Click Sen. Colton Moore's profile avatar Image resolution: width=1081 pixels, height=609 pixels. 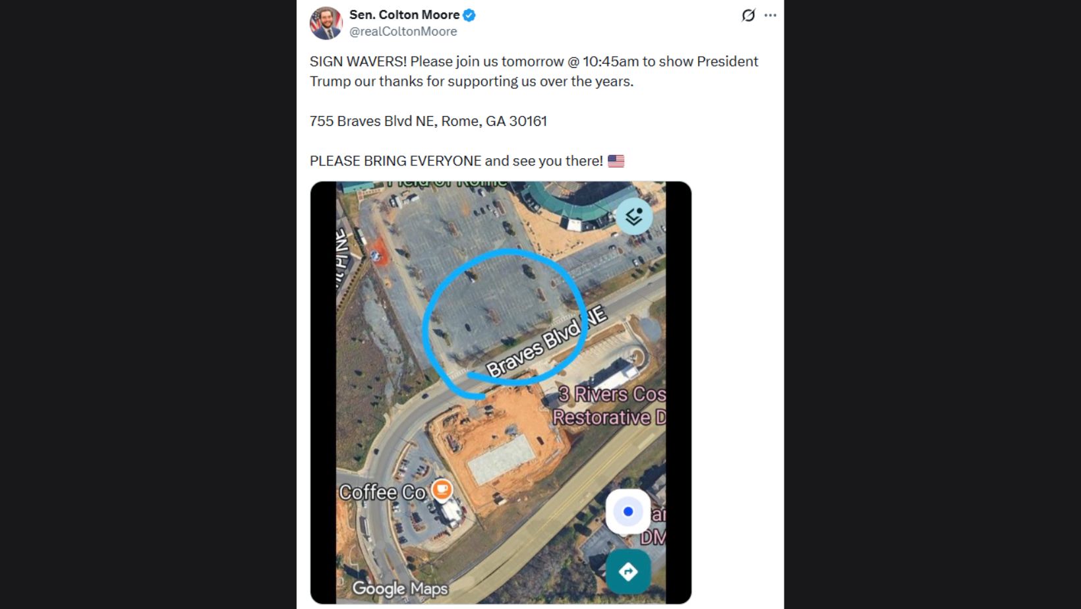click(x=326, y=24)
